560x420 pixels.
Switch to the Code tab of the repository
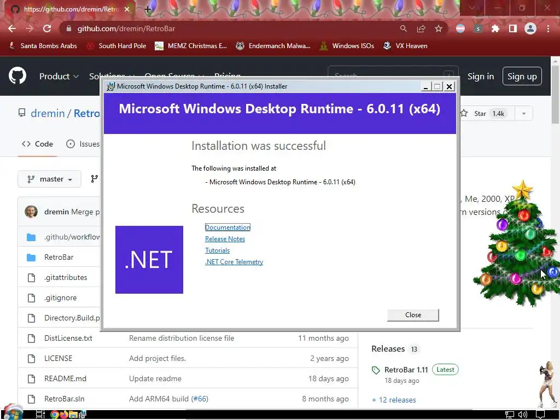point(37,144)
